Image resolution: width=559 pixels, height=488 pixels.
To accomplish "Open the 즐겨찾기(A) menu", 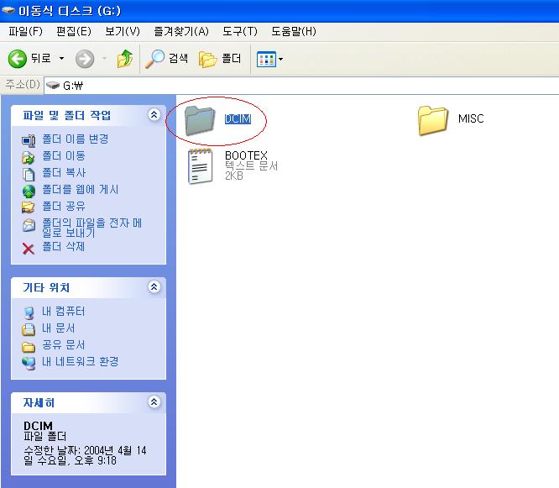I will click(181, 31).
